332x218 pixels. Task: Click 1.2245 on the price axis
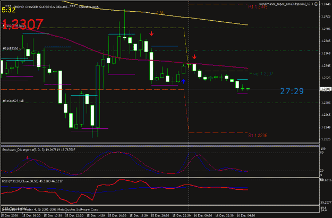click(x=326, y=127)
